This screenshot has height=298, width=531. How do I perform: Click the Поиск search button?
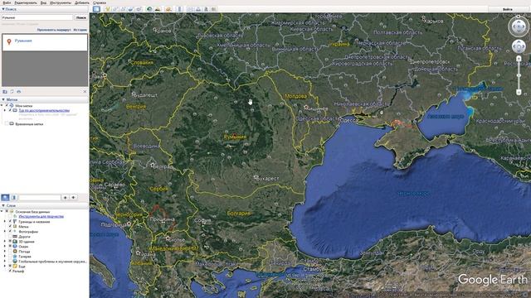click(81, 17)
